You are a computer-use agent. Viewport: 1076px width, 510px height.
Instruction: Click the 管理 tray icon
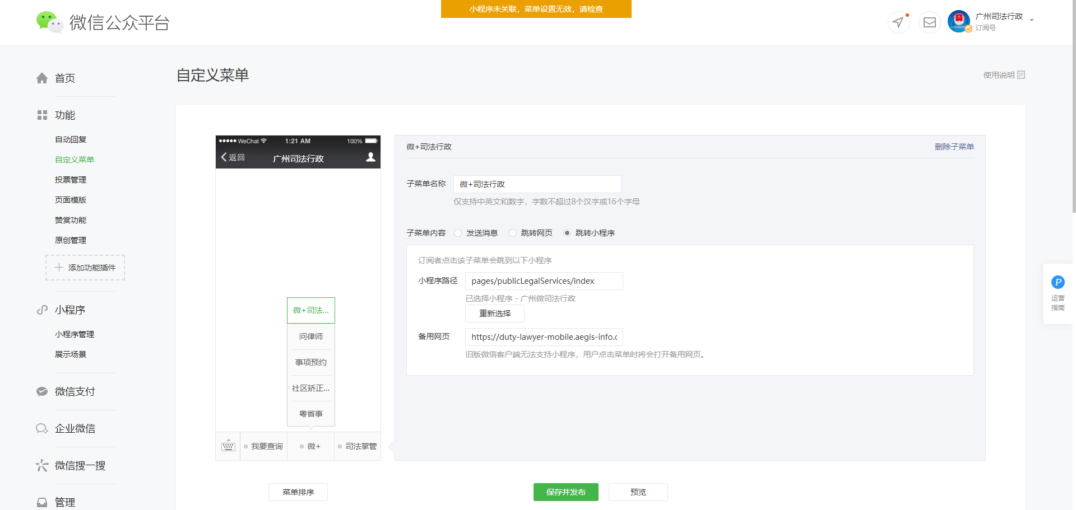coord(42,503)
